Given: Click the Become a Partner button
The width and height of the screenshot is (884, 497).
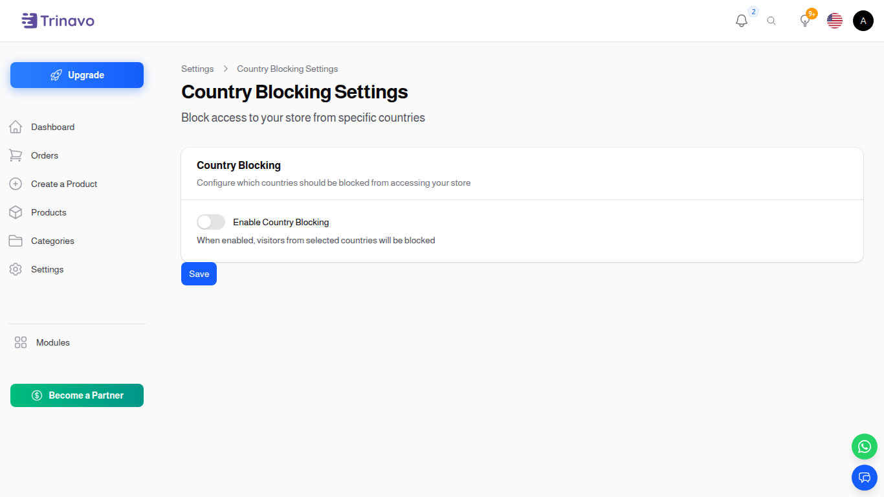Looking at the screenshot, I should coord(77,395).
